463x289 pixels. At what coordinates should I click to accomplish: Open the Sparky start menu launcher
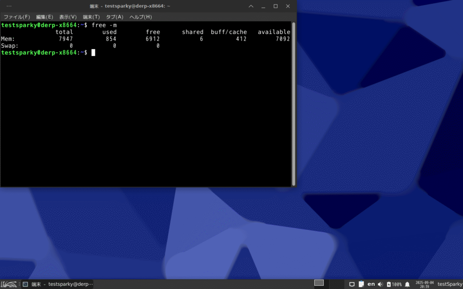[9, 284]
